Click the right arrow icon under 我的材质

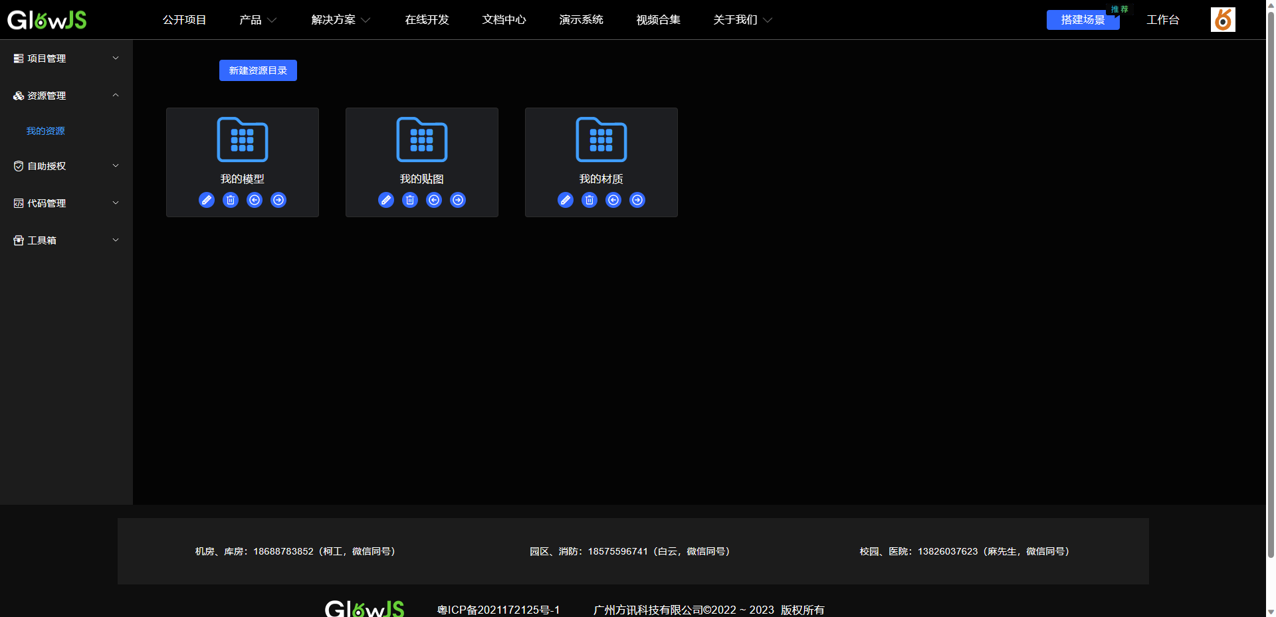click(x=637, y=200)
